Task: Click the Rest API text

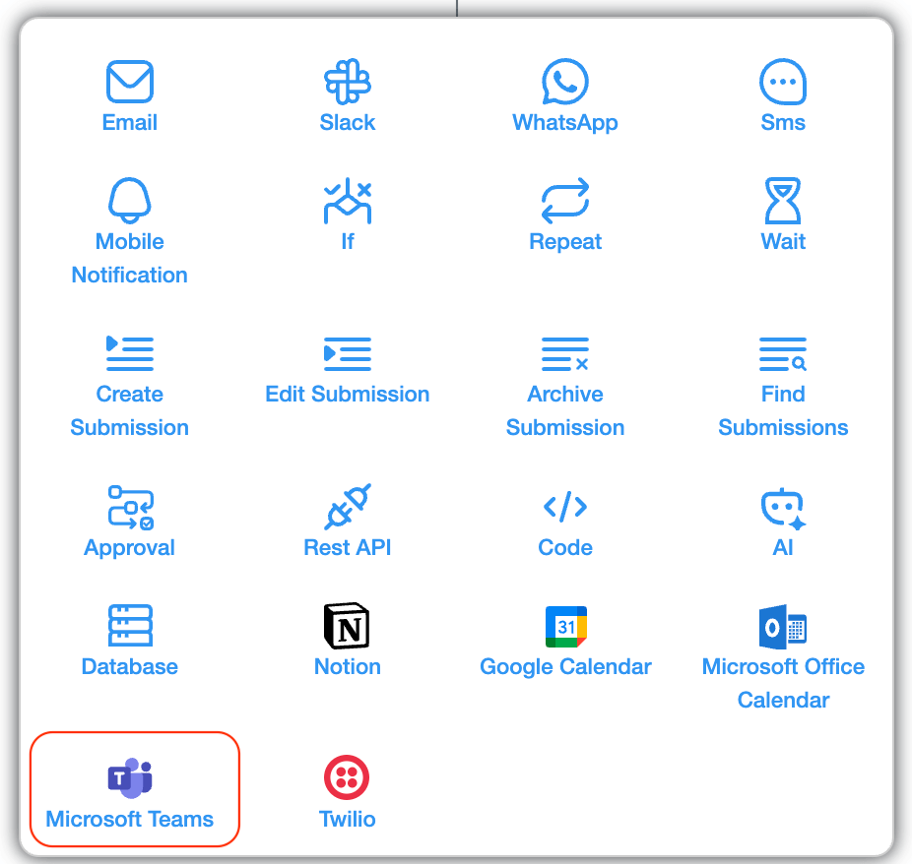Action: click(x=348, y=547)
